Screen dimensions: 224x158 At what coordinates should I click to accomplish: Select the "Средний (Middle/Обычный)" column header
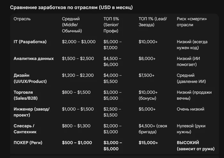pyautogui.click(x=72, y=25)
